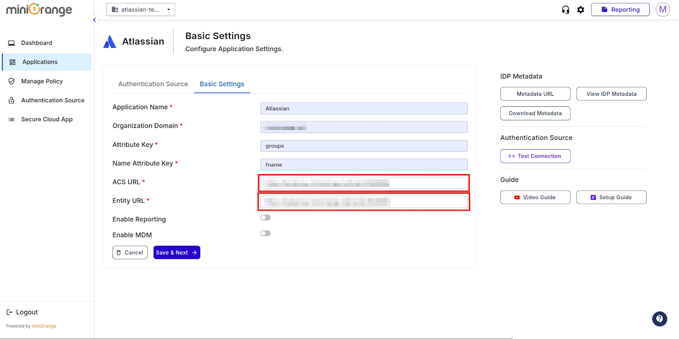The height and width of the screenshot is (339, 679).
Task: Click the Attribute Key field with groups
Action: [x=364, y=146]
